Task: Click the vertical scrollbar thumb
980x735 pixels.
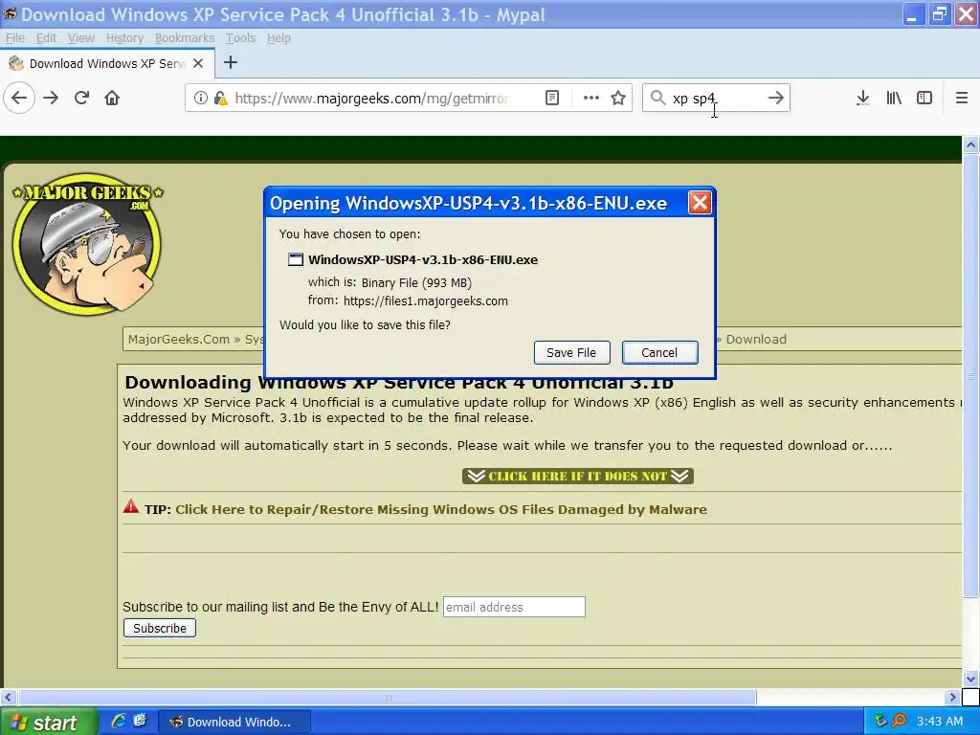Action: pyautogui.click(x=970, y=375)
